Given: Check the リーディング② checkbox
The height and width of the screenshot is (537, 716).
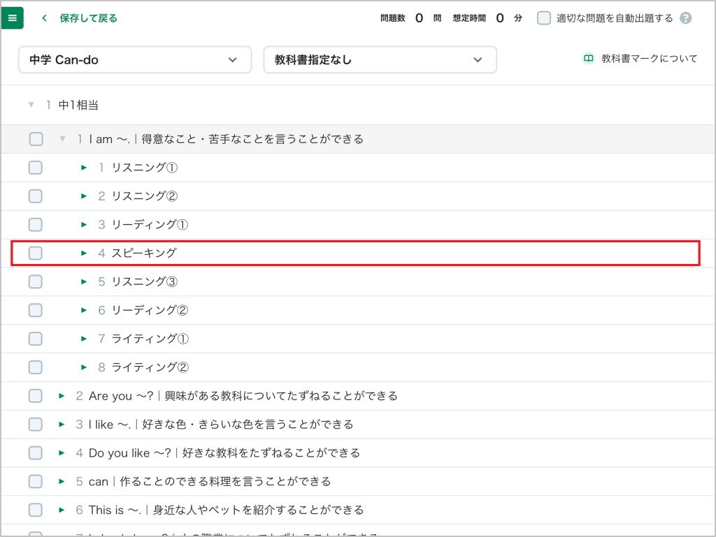Looking at the screenshot, I should [36, 310].
